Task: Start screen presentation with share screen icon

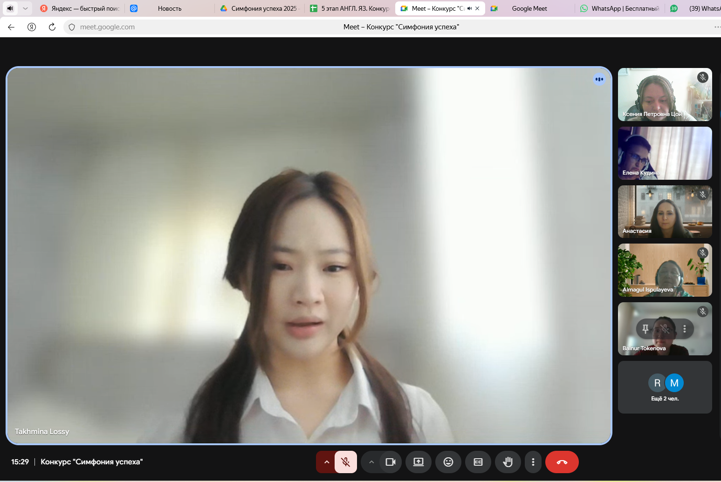Action: point(419,462)
